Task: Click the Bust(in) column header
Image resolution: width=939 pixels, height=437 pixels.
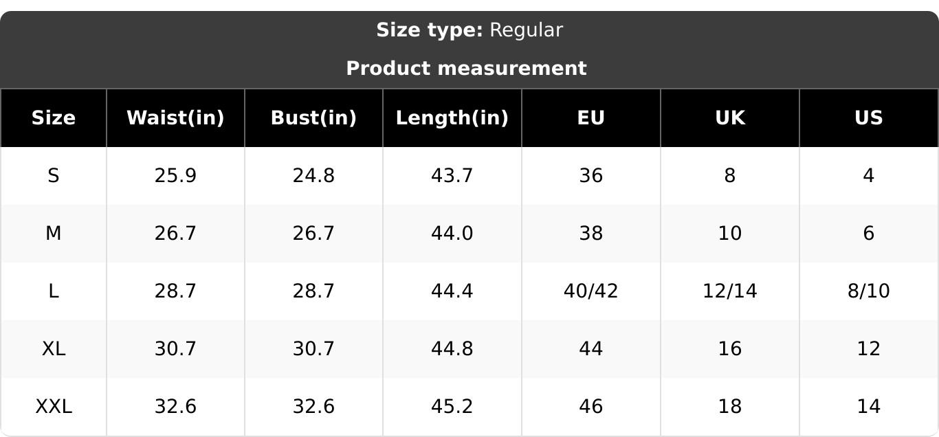Action: pos(314,118)
